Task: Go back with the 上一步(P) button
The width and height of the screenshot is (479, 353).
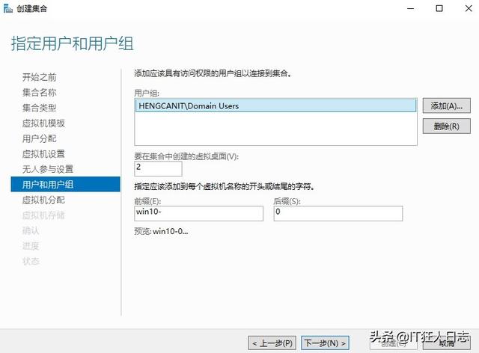Action: [x=272, y=343]
